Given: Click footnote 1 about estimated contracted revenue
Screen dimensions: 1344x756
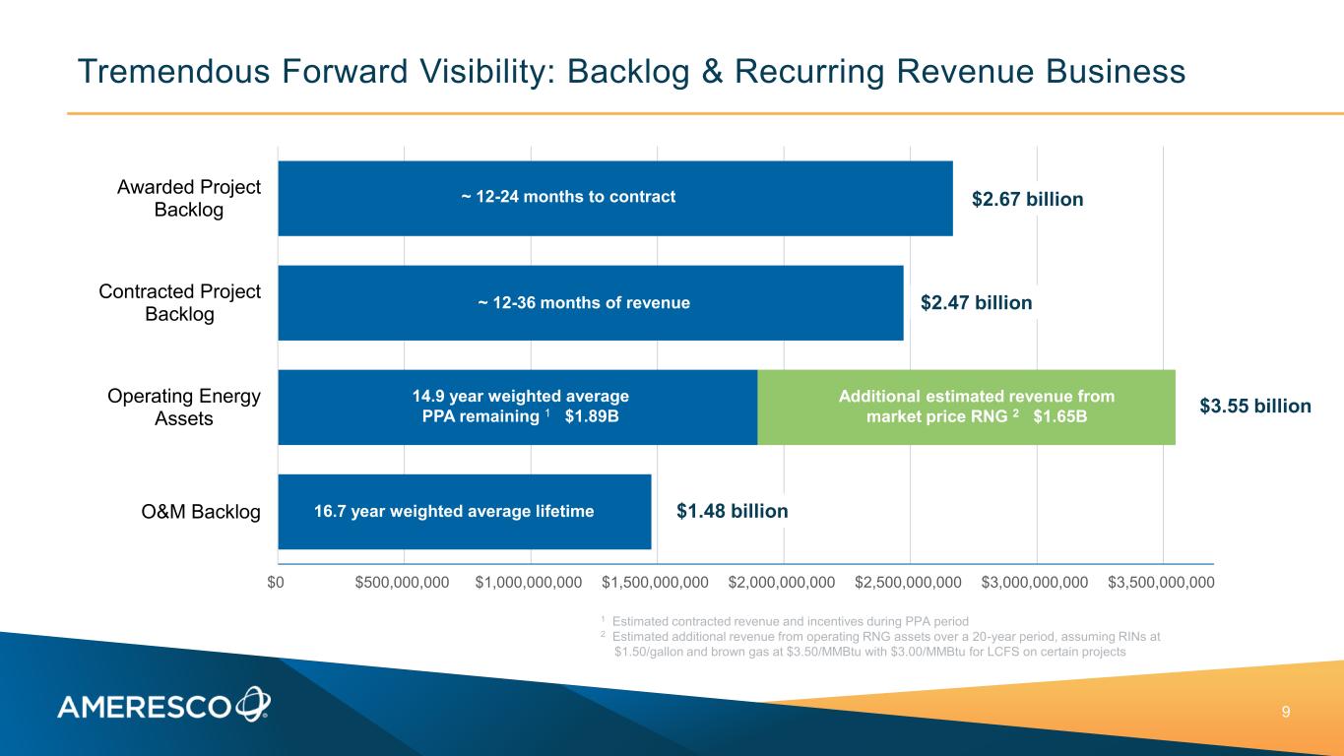Looking at the screenshot, I should [785, 621].
